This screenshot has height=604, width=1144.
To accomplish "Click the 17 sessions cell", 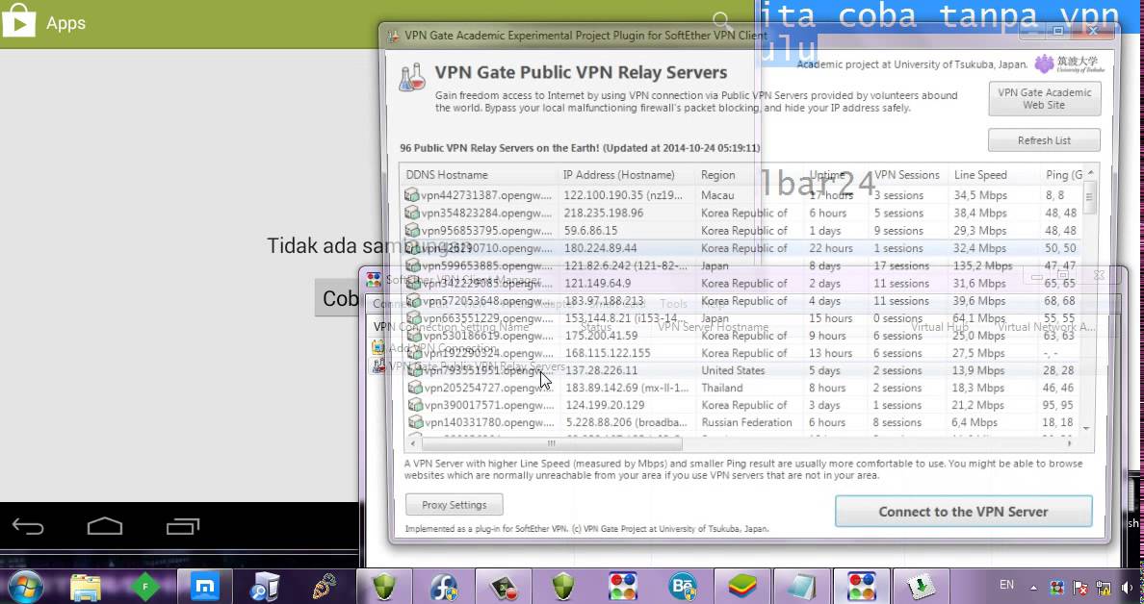I will click(x=901, y=265).
